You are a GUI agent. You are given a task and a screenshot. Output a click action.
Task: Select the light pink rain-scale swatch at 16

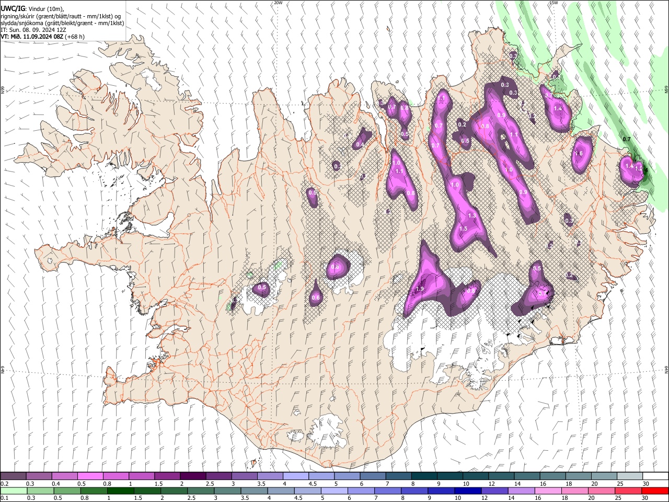click(548, 491)
